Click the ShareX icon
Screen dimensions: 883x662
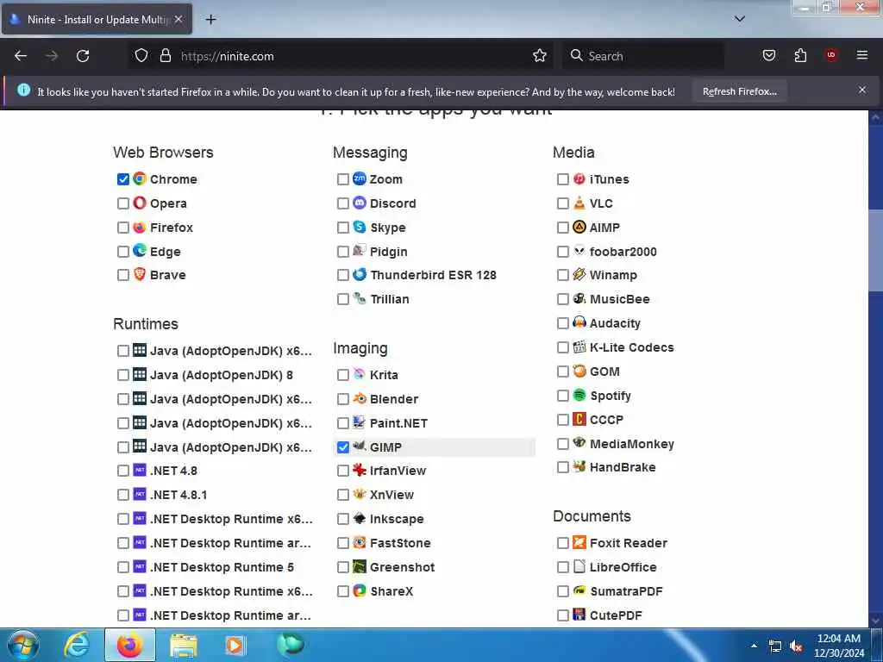[360, 590]
